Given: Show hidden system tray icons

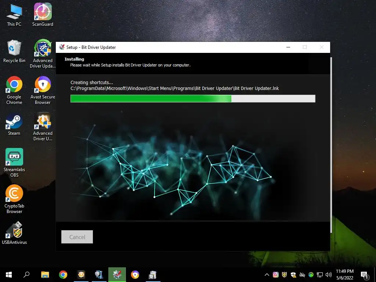Looking at the screenshot, I should coord(267,275).
